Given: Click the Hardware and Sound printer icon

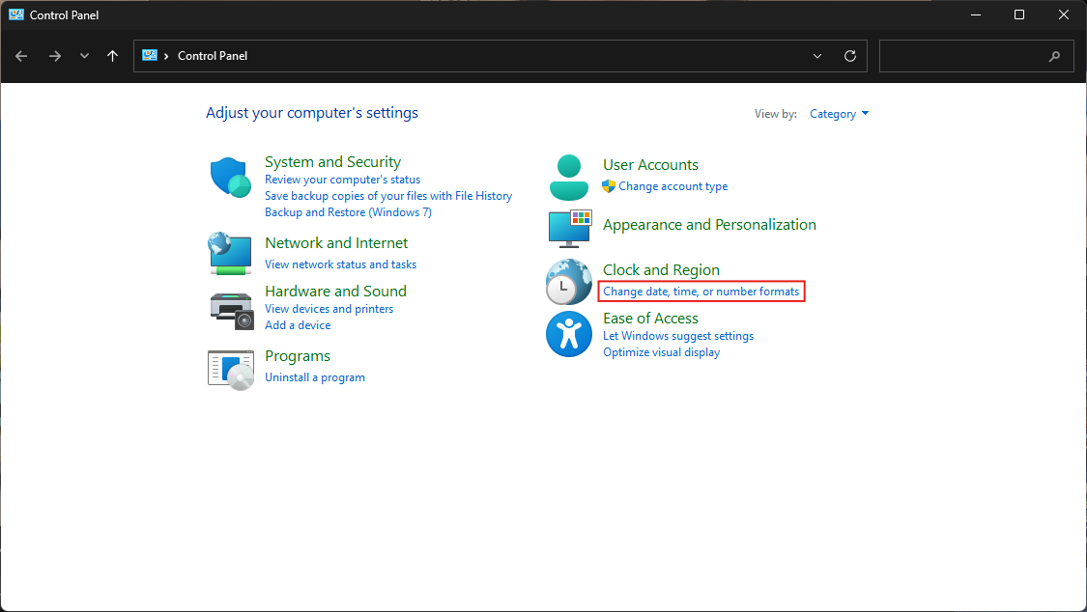Looking at the screenshot, I should point(232,311).
